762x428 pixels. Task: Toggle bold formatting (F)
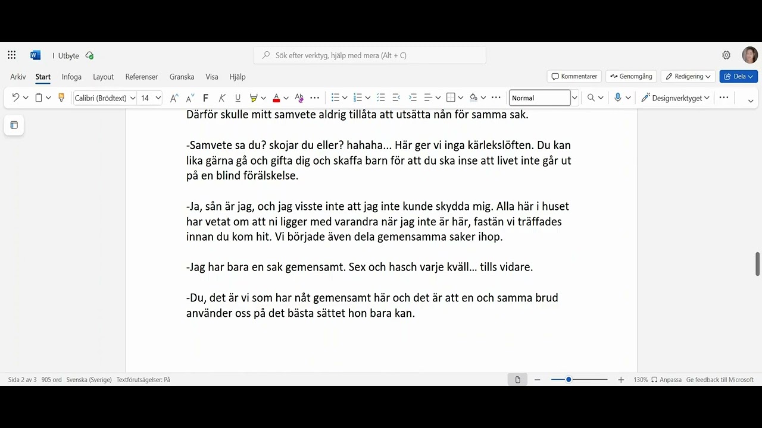tap(205, 98)
